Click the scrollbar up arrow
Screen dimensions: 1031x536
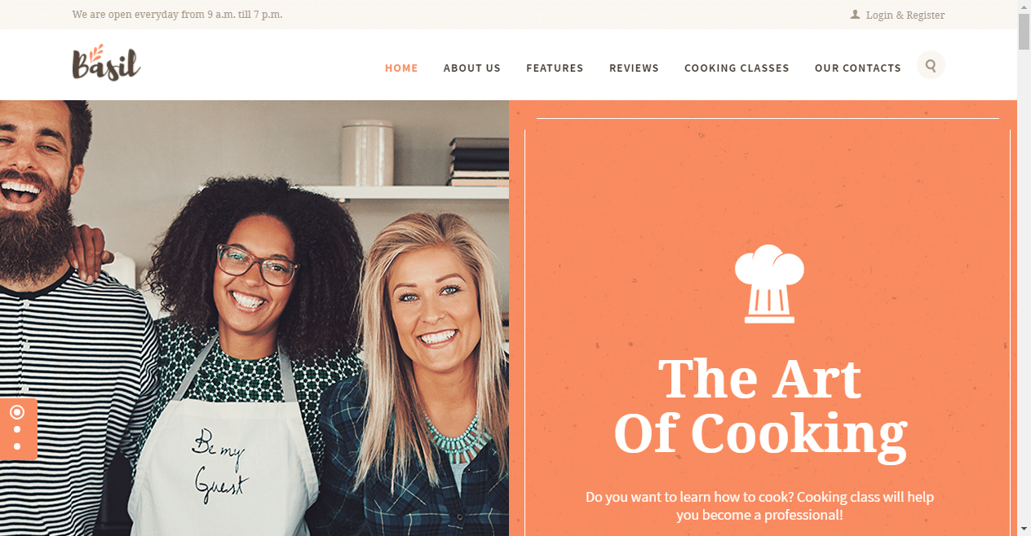(1024, 7)
